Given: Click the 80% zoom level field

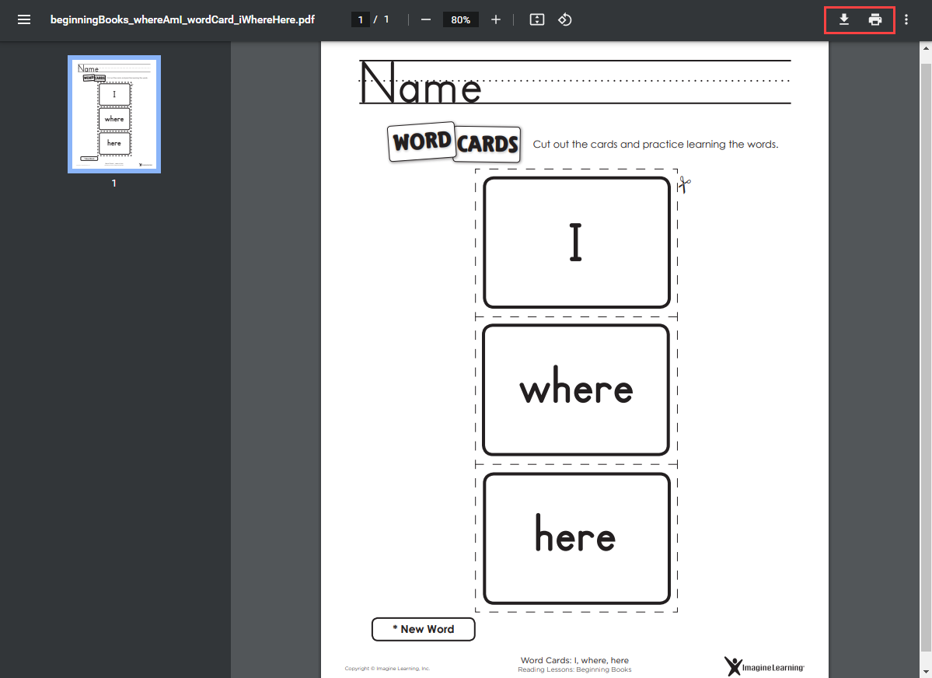Looking at the screenshot, I should point(461,19).
